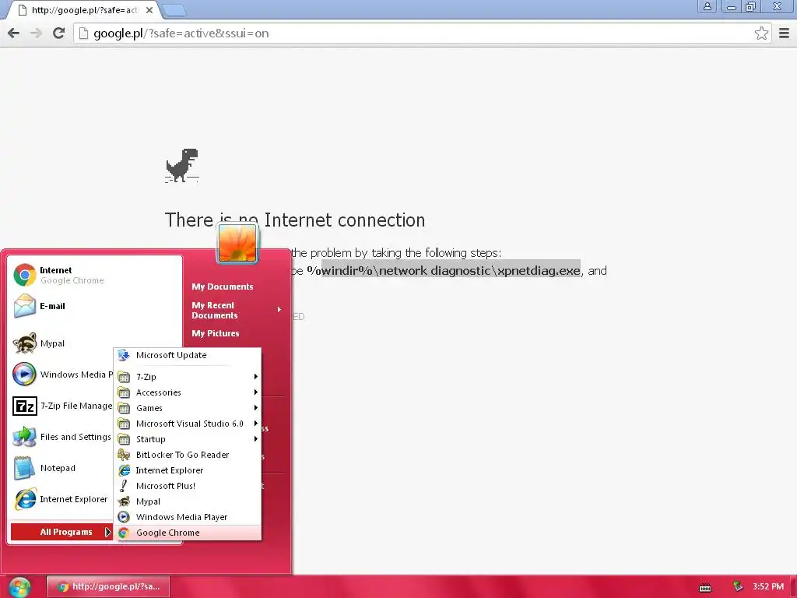Bookmark this page with the star icon
This screenshot has height=598, width=797.
pyautogui.click(x=761, y=33)
